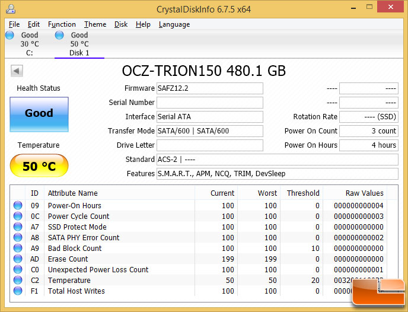Click the Power On Hours value
The height and width of the screenshot is (312, 408).
(x=369, y=145)
